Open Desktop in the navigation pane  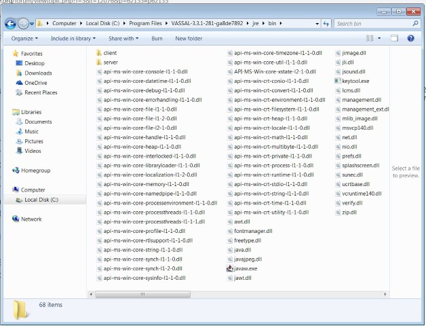[35, 63]
